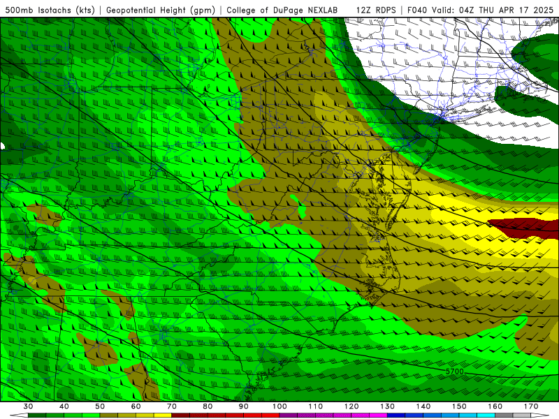Pick the dark red swatch starting at 70

[181, 416]
